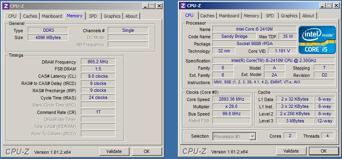Click the 32 nm technology value
Viewport: 342px width, 159px height.
tap(224, 51)
